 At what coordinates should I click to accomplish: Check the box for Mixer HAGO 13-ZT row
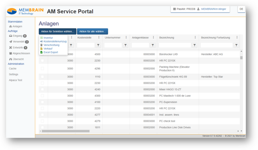click(x=42, y=89)
